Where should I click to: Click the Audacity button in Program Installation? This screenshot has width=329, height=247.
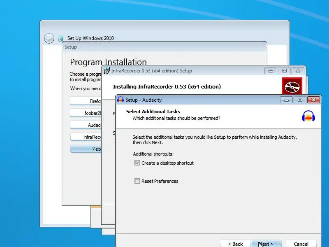click(x=86, y=125)
